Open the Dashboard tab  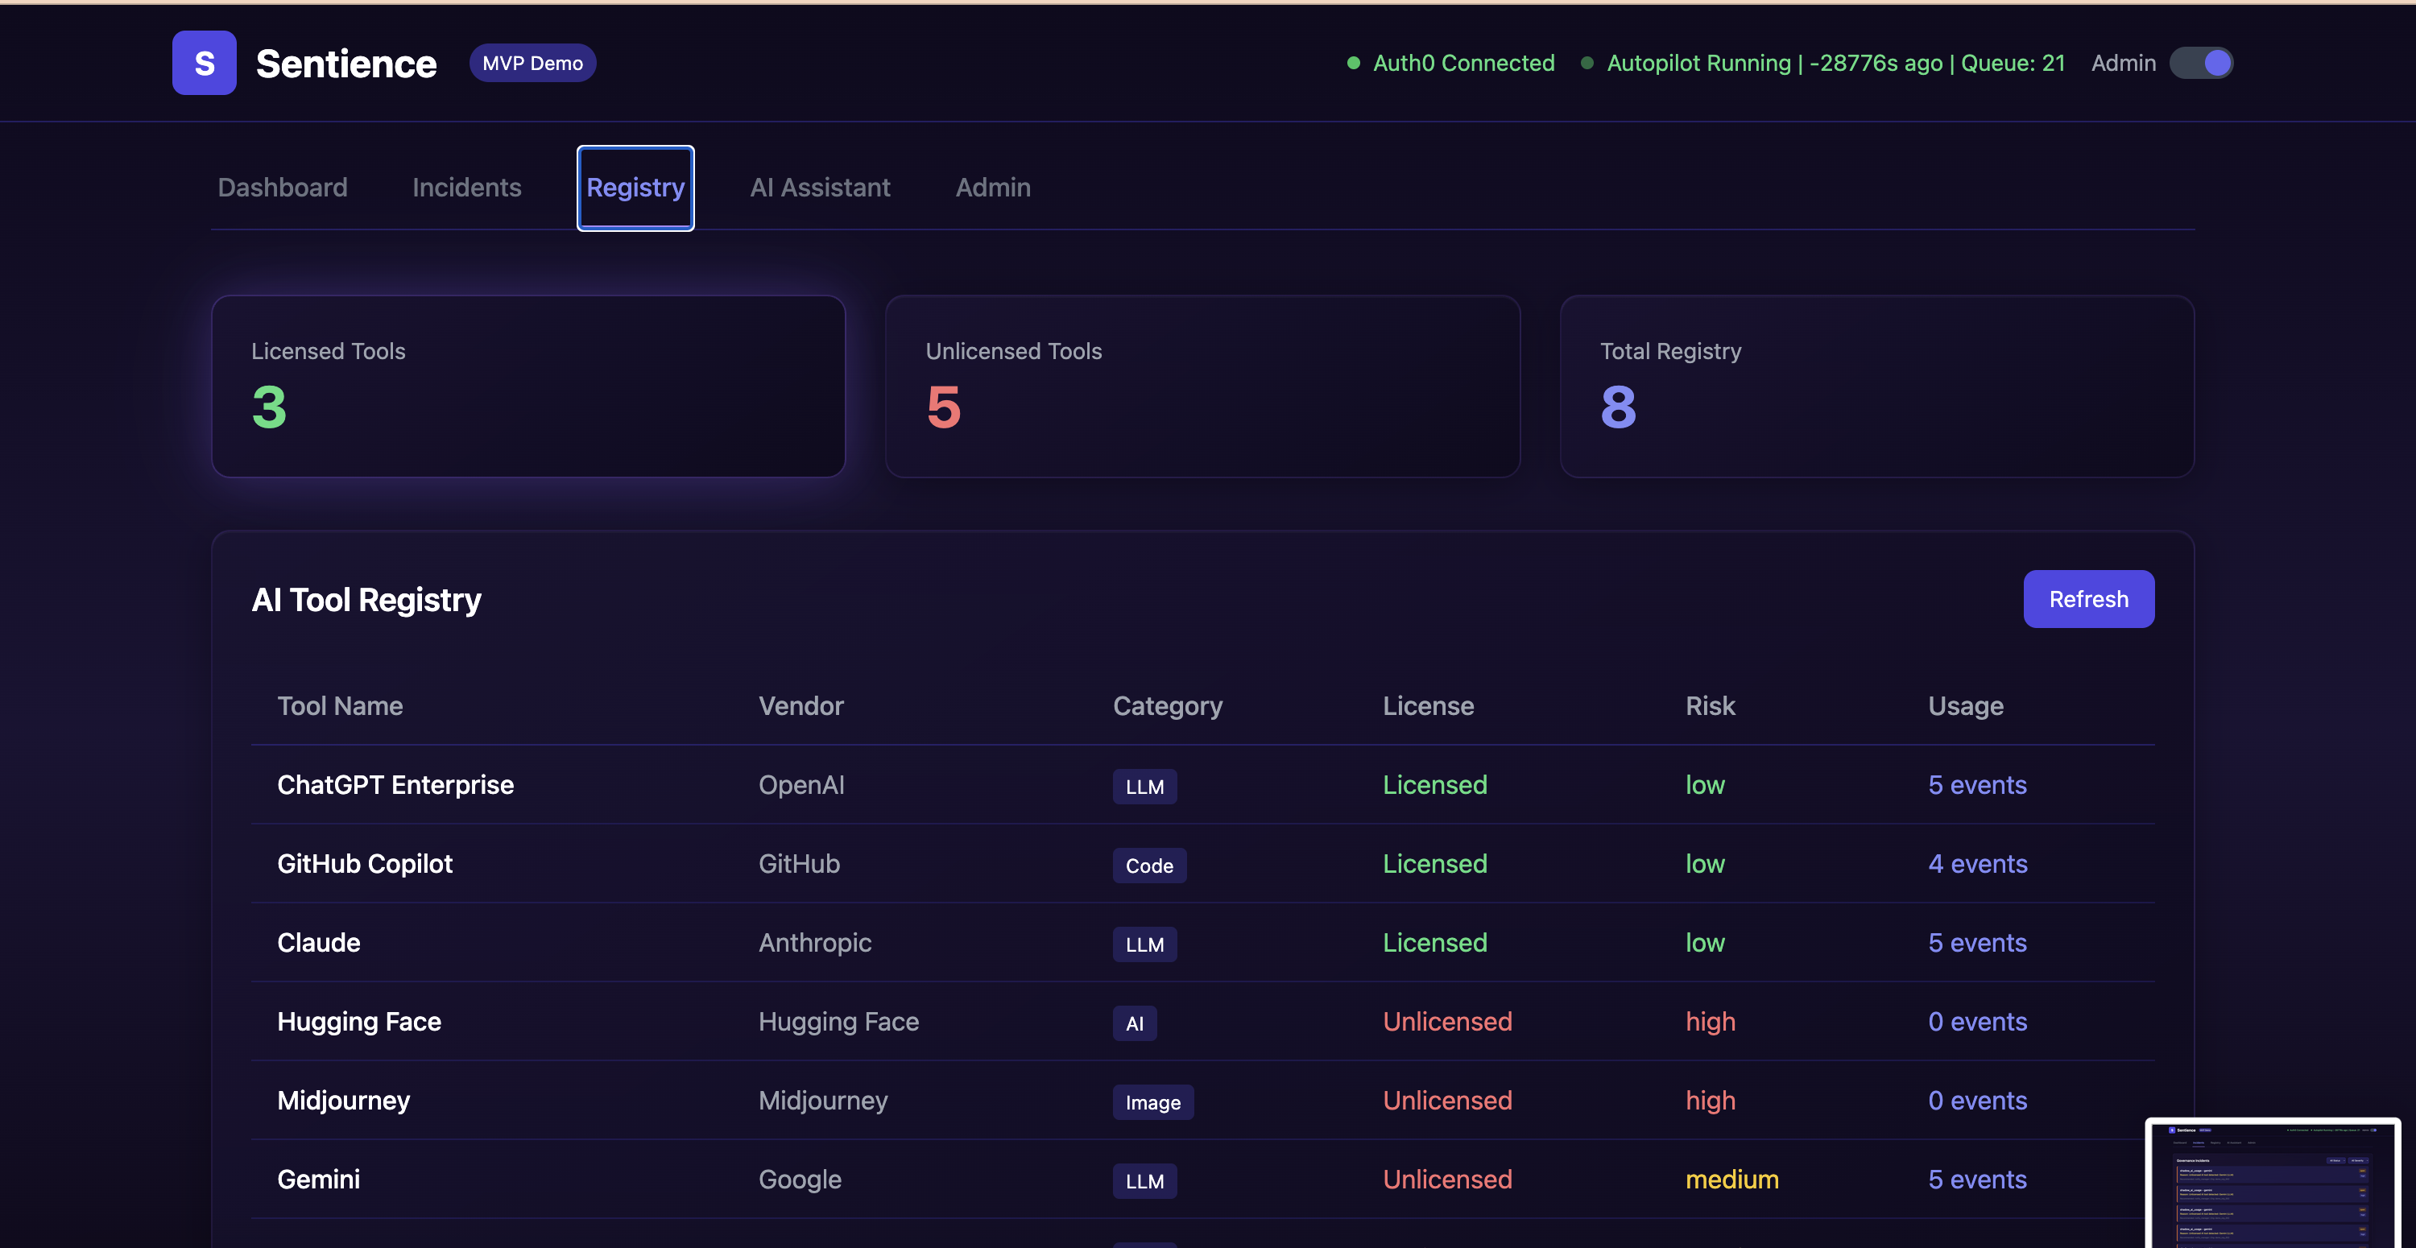(283, 188)
